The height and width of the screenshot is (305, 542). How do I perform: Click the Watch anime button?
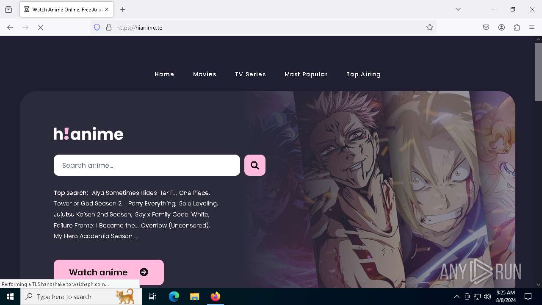tap(109, 272)
